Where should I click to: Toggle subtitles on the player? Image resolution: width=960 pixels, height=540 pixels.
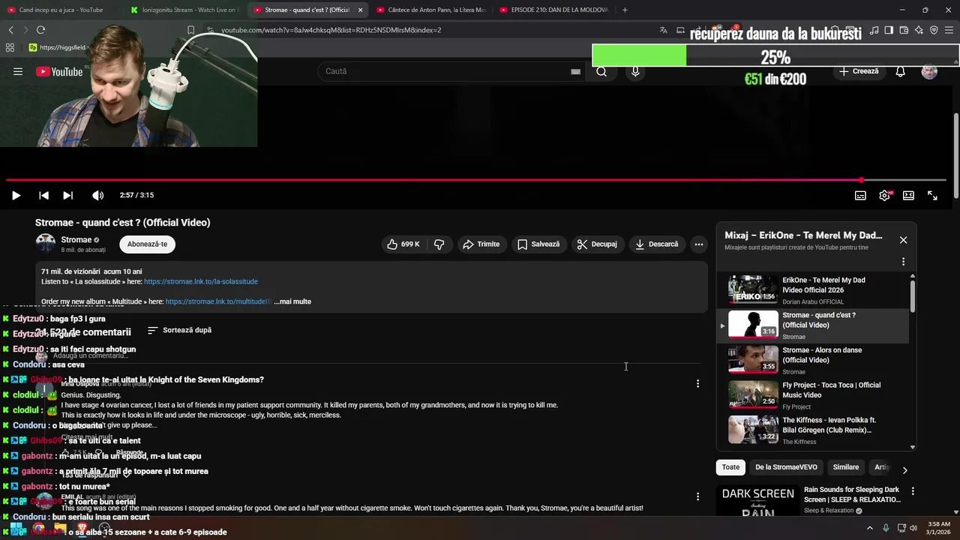(x=860, y=195)
